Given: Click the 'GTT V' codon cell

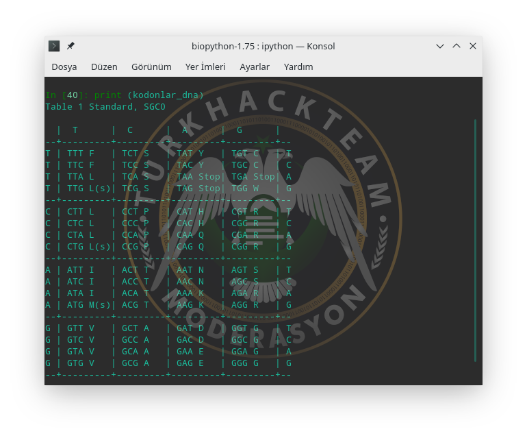Looking at the screenshot, I should click(81, 328).
